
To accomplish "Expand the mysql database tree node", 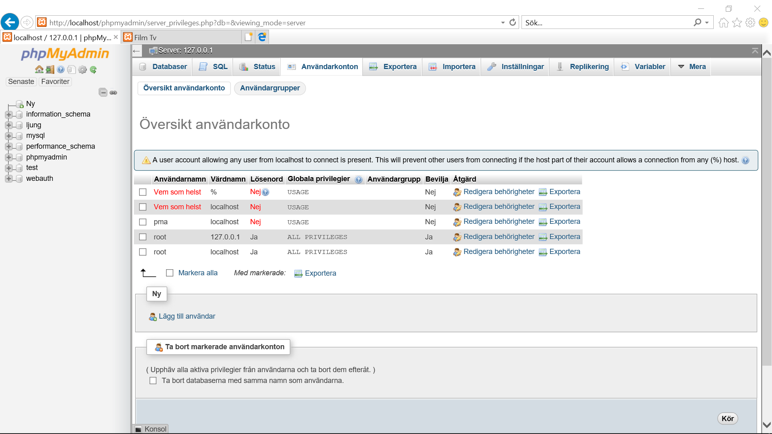I will pos(9,136).
